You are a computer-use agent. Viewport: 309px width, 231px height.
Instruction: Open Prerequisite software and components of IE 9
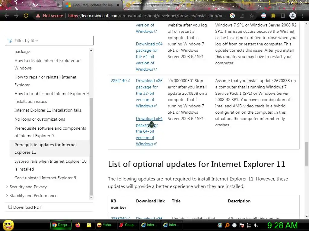pos(50,132)
